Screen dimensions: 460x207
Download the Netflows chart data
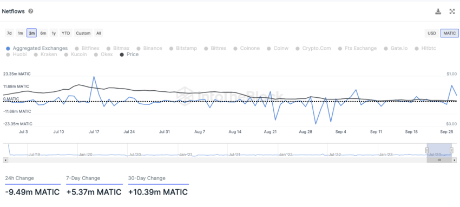pyautogui.click(x=438, y=11)
